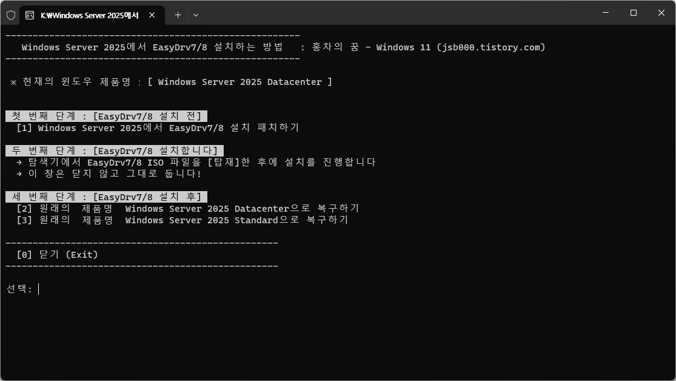Select the Windows Server 2025 terminal tab

pyautogui.click(x=92, y=16)
